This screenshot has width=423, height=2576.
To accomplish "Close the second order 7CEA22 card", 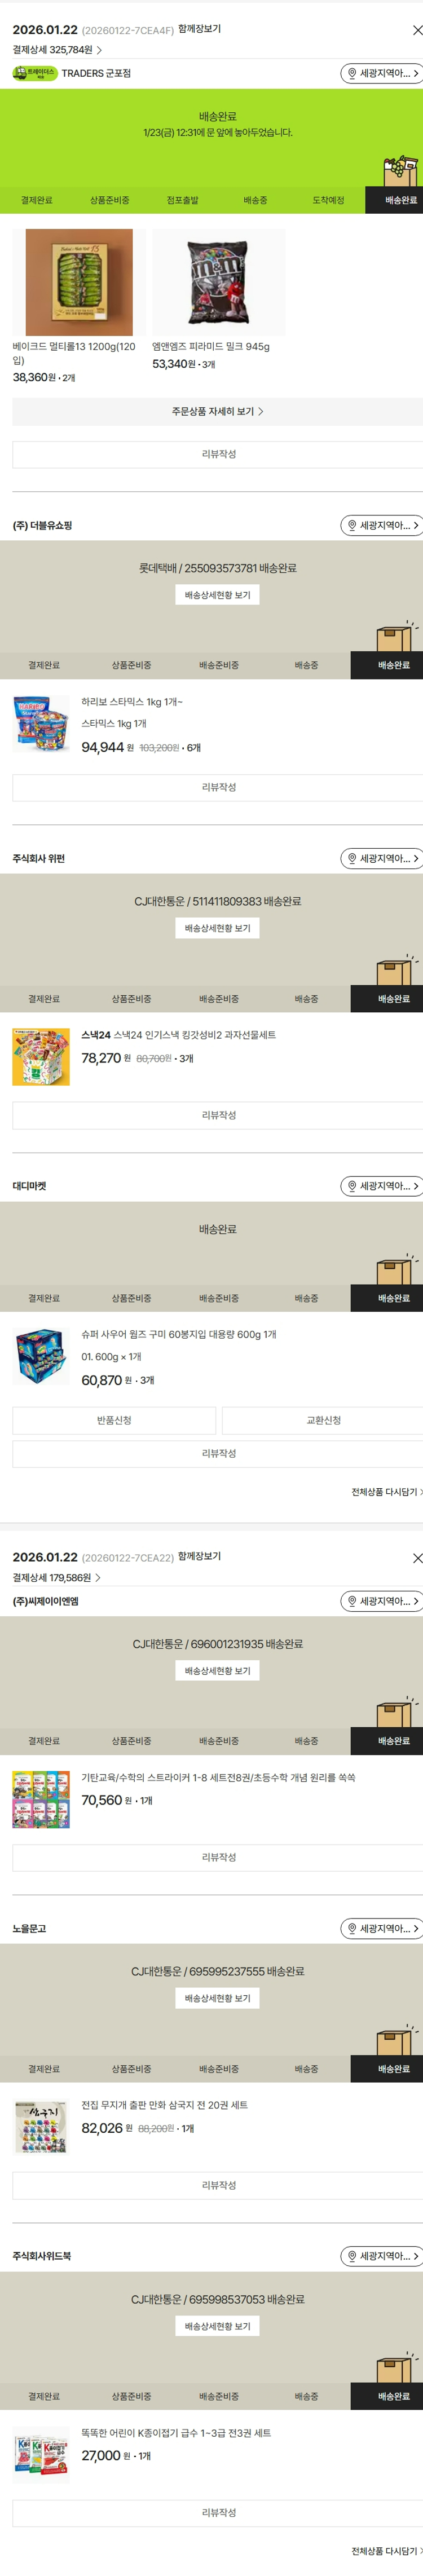I will point(417,1558).
